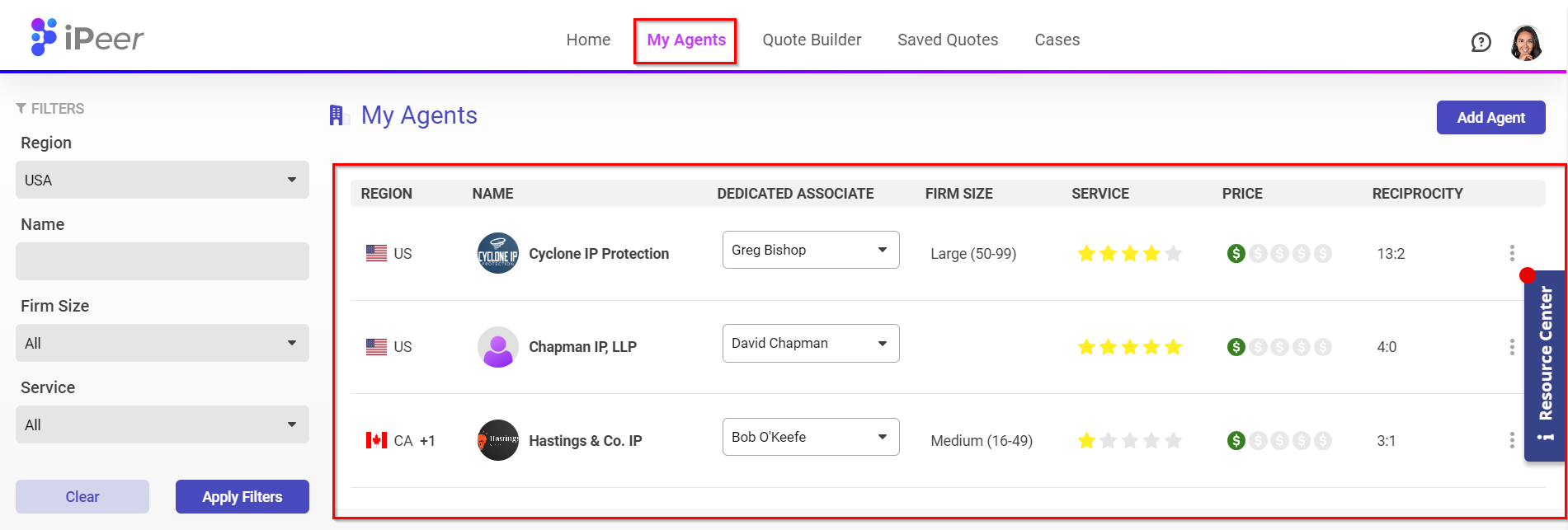Click the Chapman IP, LLP avatar icon
The height and width of the screenshot is (530, 1568).
click(x=498, y=347)
